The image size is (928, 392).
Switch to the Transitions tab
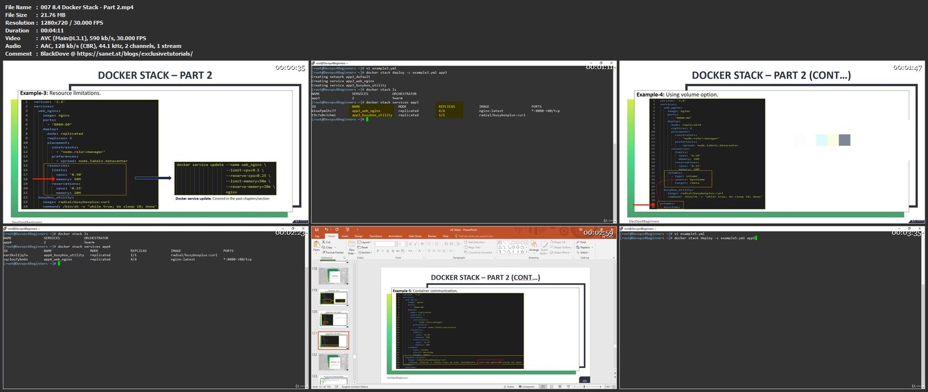tap(375, 236)
